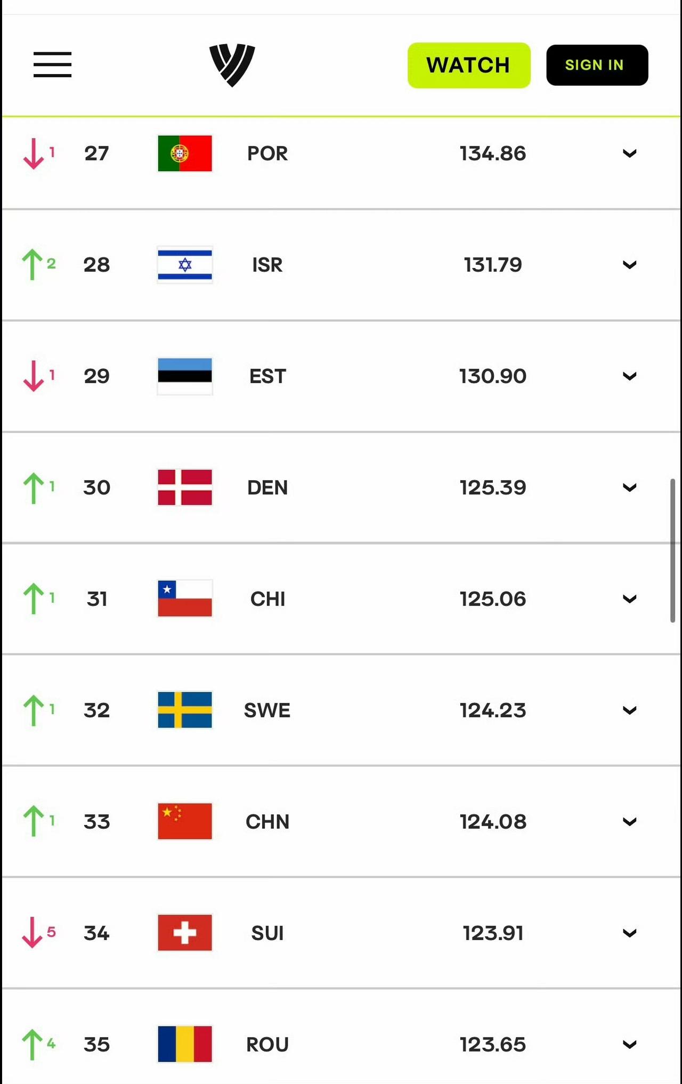Expand the ROU ranking details chevron

pyautogui.click(x=630, y=1045)
